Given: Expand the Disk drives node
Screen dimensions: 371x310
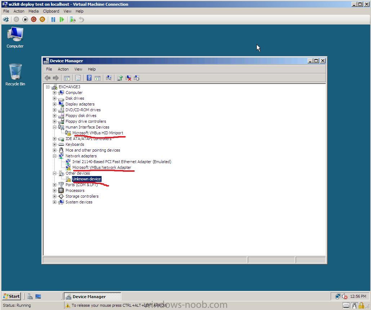Looking at the screenshot, I should 55,98.
